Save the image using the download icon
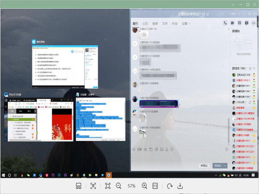Screen dimensions: 259x194 pyautogui.click(x=180, y=186)
